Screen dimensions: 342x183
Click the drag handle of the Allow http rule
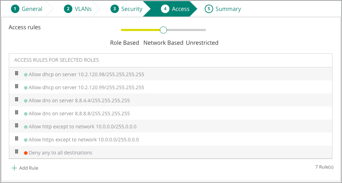16,126
